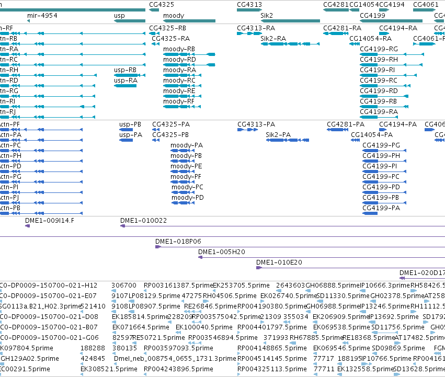Click the DME1-009I14.F clone label

pos(50,221)
